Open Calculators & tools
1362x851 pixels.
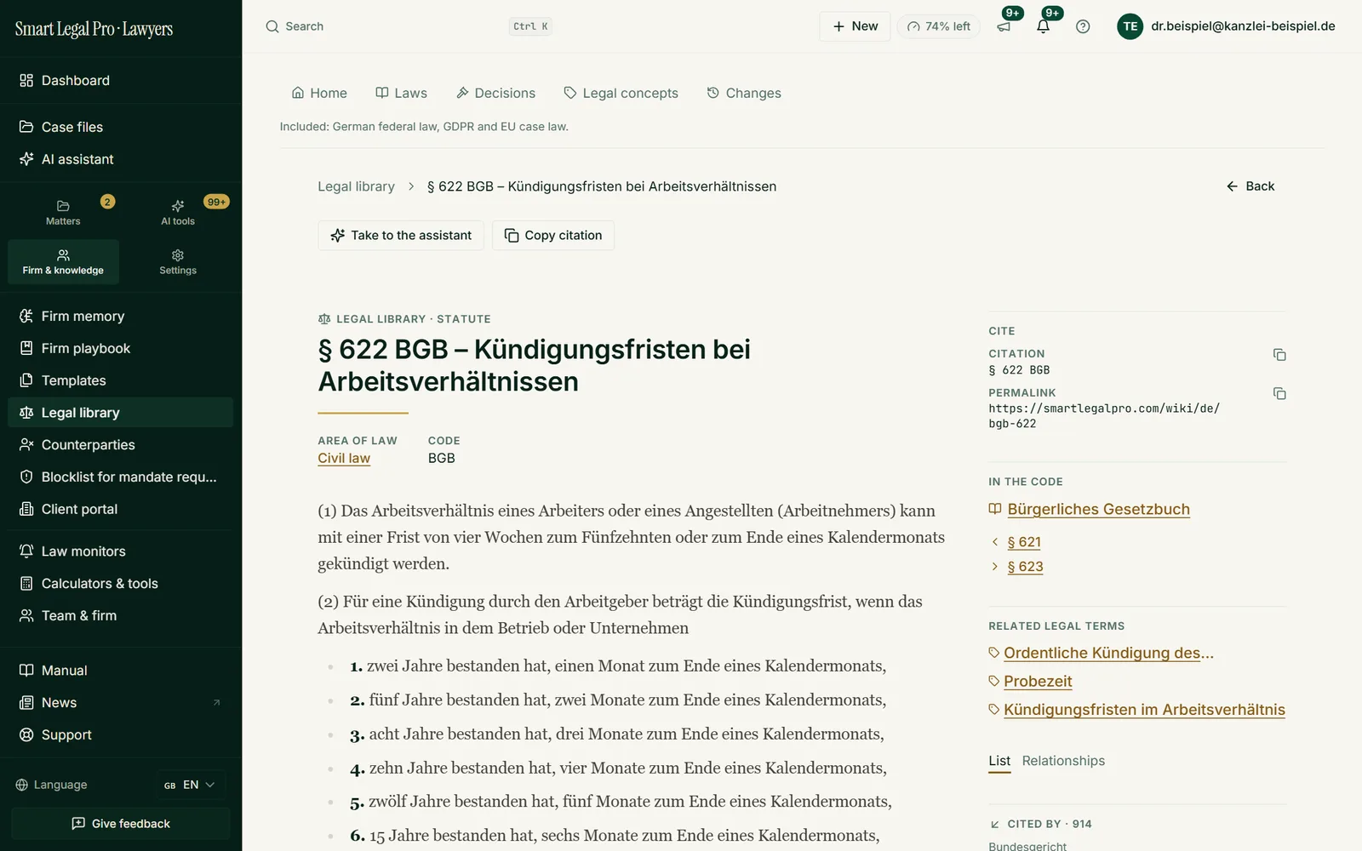(x=121, y=584)
